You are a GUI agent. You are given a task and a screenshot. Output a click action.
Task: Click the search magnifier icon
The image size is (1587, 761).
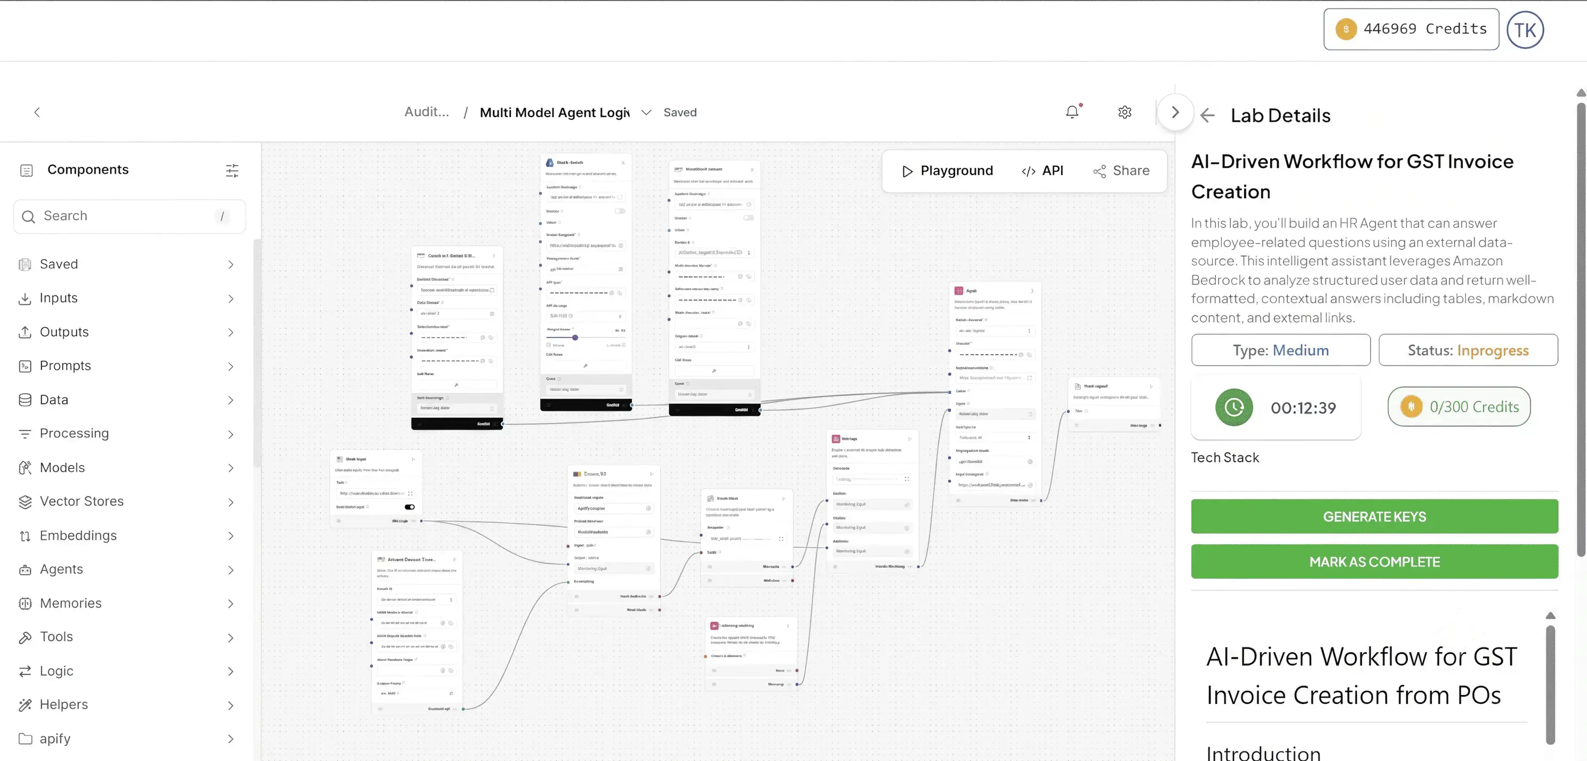[28, 216]
